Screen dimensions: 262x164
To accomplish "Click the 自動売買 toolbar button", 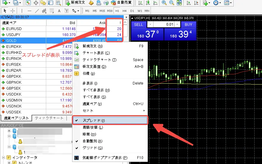I will [121, 2].
